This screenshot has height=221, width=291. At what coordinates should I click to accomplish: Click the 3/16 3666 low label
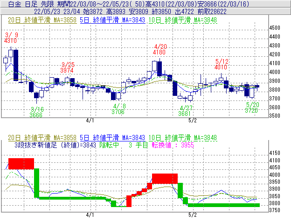click(36, 112)
